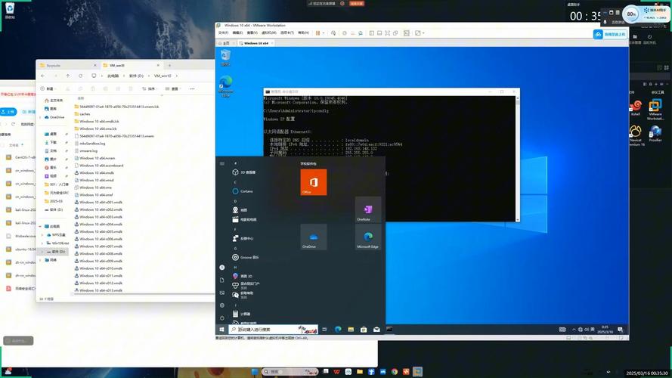Open the Power icon in Start menu
This screenshot has height=378, width=672.
(x=221, y=317)
